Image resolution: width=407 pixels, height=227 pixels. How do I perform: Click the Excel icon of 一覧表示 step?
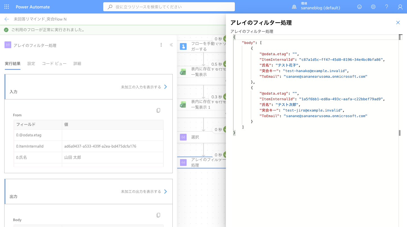click(x=183, y=72)
